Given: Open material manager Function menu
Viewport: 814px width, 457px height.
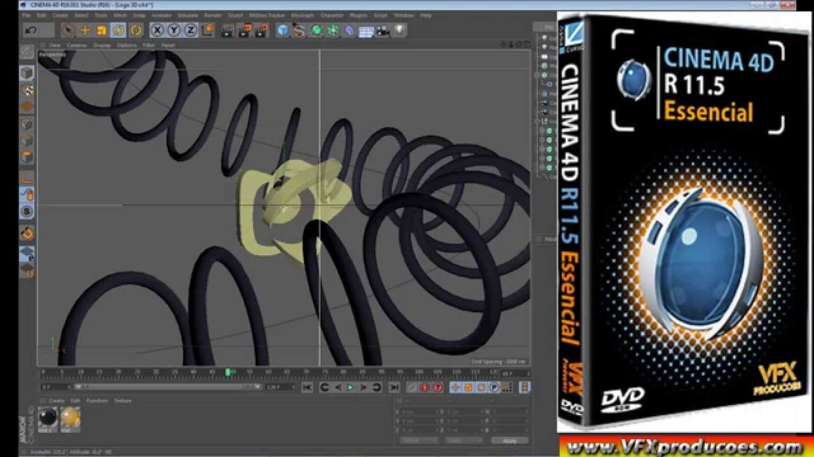Looking at the screenshot, I should [97, 401].
